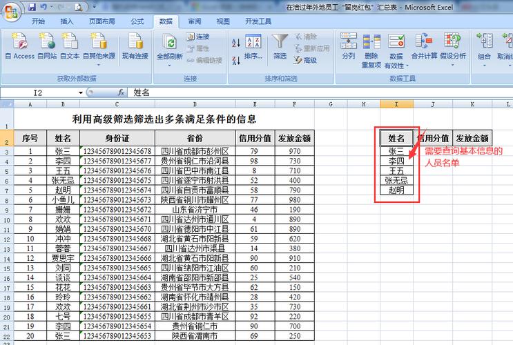Viewport: 513px width, 345px height.
Task: Click the insert function fx button
Action: click(x=122, y=92)
